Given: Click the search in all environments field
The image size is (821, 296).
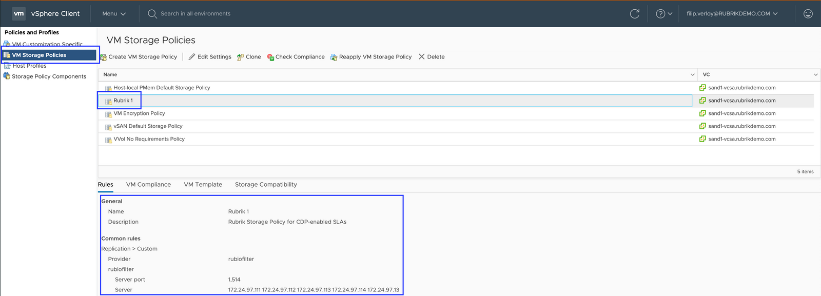Looking at the screenshot, I should click(196, 14).
